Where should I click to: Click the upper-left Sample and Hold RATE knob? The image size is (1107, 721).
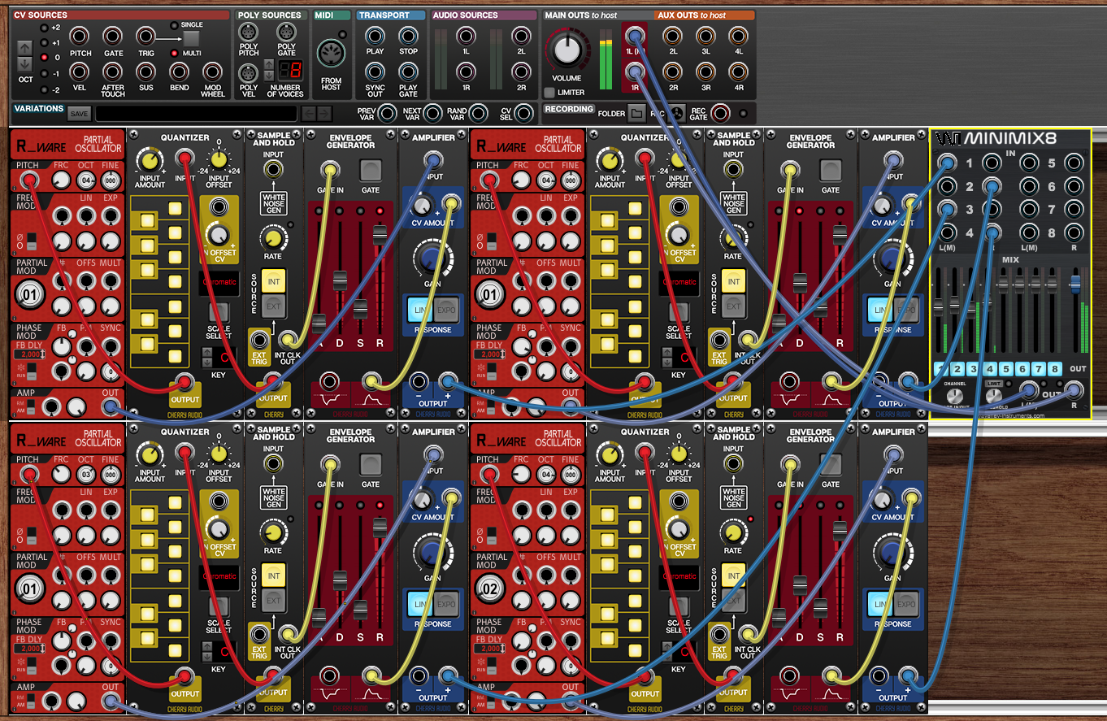274,238
